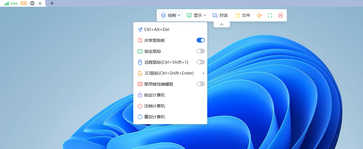
Task: Click the paper-plane icon beside Ctrl+Alt+Del
Action: point(140,30)
